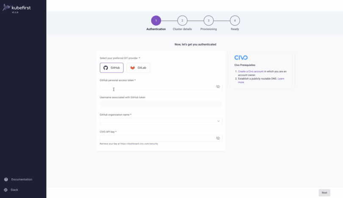Go to Provisioning step
Image resolution: width=343 pixels, height=198 pixels.
pos(208,21)
